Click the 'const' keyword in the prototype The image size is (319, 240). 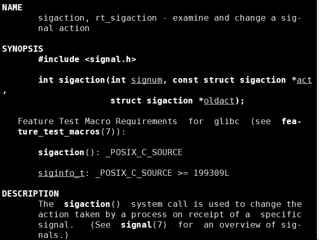[185, 80]
